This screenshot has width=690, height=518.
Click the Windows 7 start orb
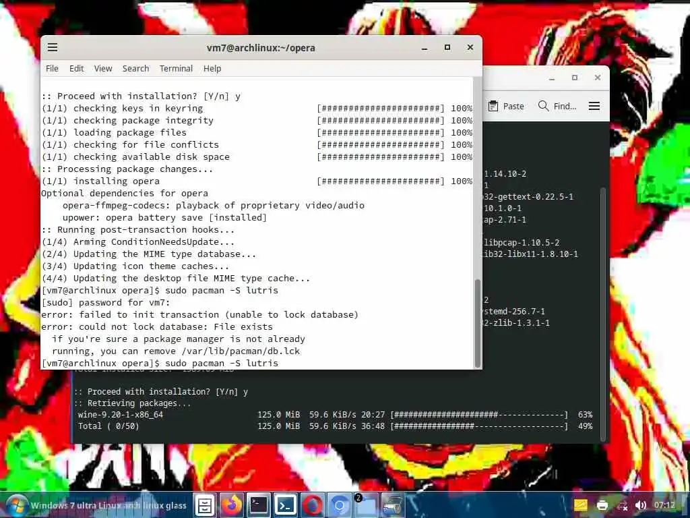(x=17, y=505)
